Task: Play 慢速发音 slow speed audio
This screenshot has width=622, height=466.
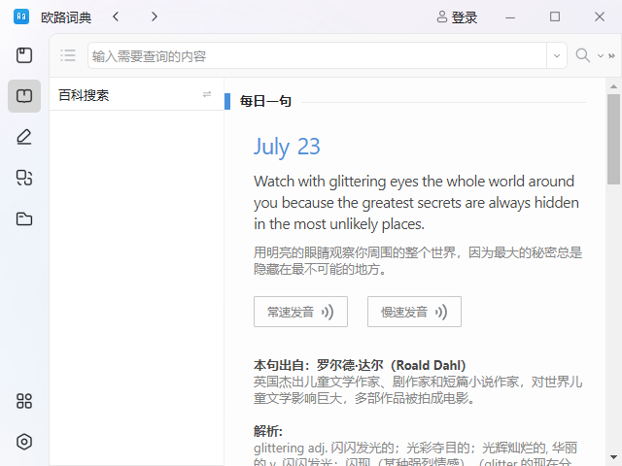Action: click(x=414, y=312)
